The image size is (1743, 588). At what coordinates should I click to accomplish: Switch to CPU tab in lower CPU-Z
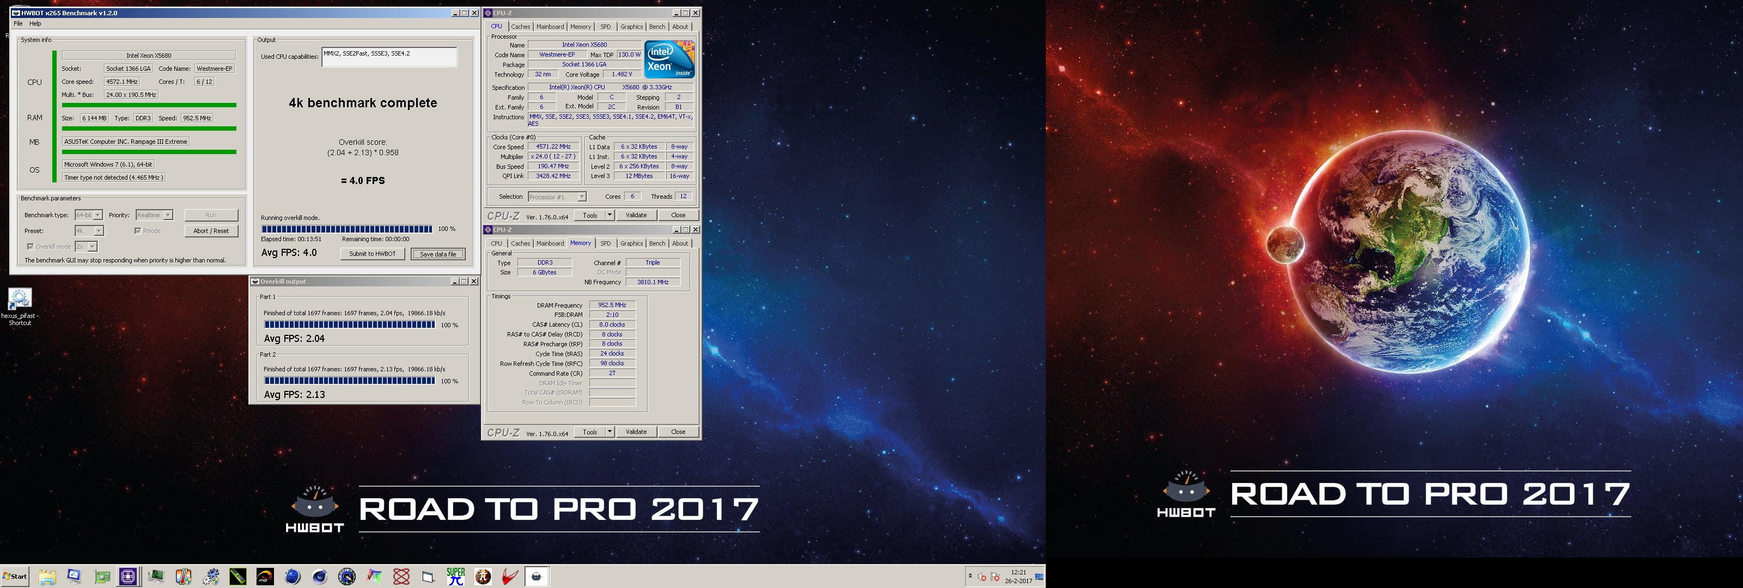[497, 243]
